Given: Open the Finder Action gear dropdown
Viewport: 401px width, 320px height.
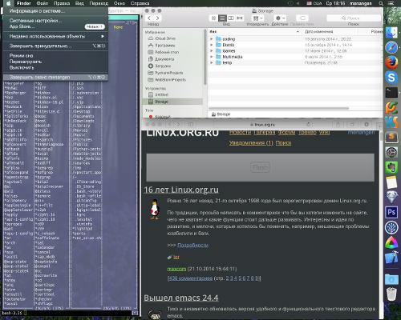Looking at the screenshot, I should (280, 18).
